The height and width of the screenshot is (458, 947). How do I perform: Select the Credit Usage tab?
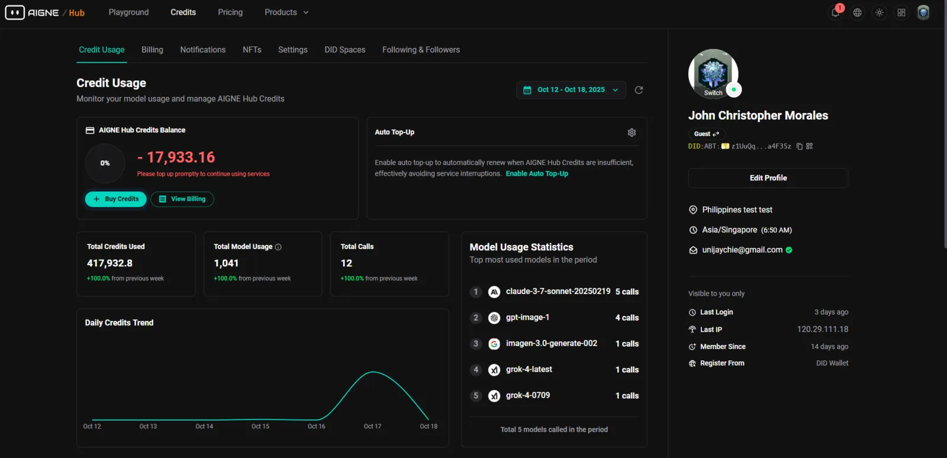[x=102, y=50]
